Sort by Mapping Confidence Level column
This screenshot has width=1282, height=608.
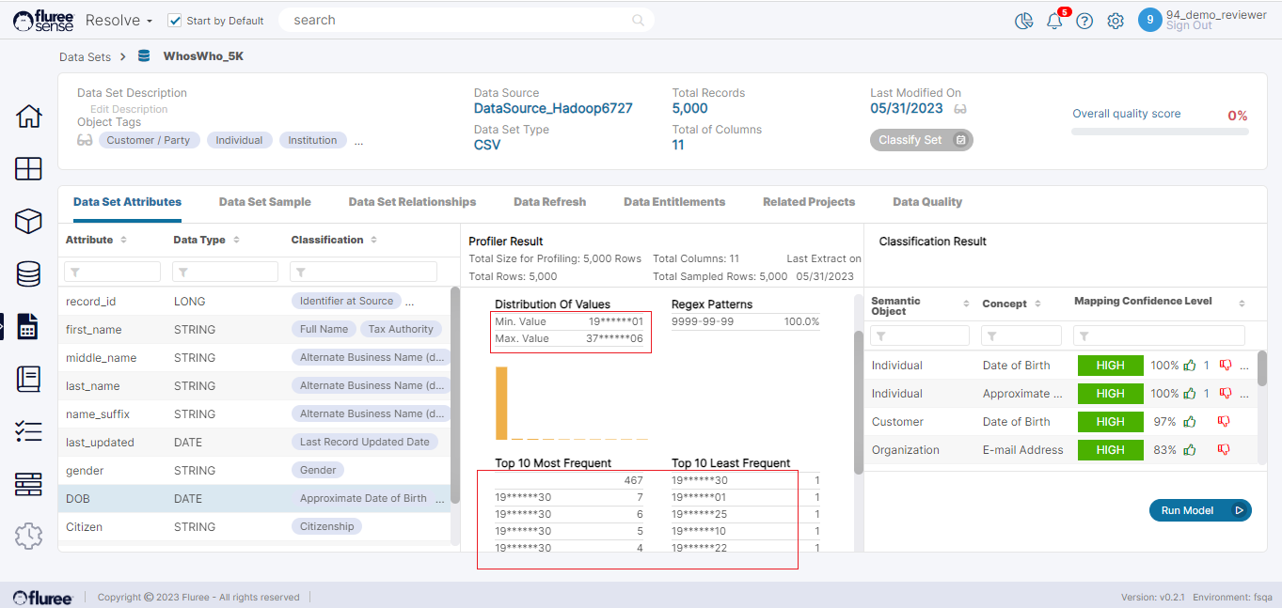click(x=1242, y=303)
